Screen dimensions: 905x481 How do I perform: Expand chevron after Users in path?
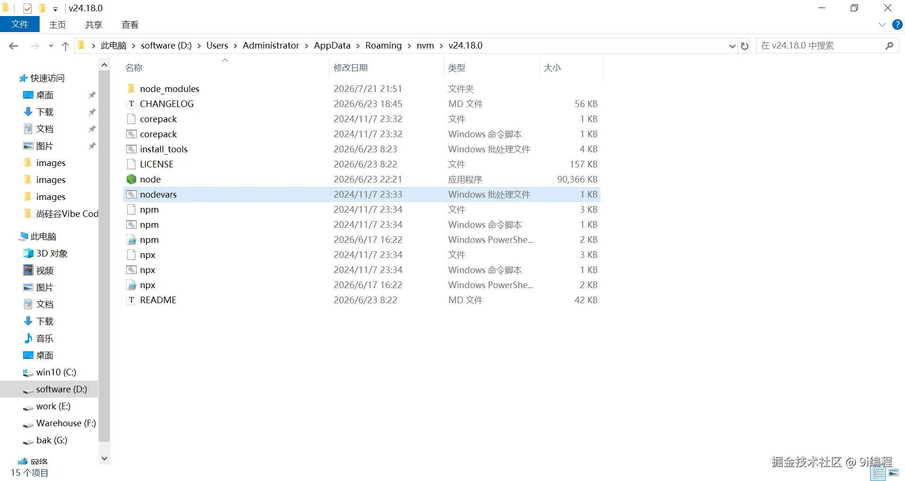tap(235, 46)
